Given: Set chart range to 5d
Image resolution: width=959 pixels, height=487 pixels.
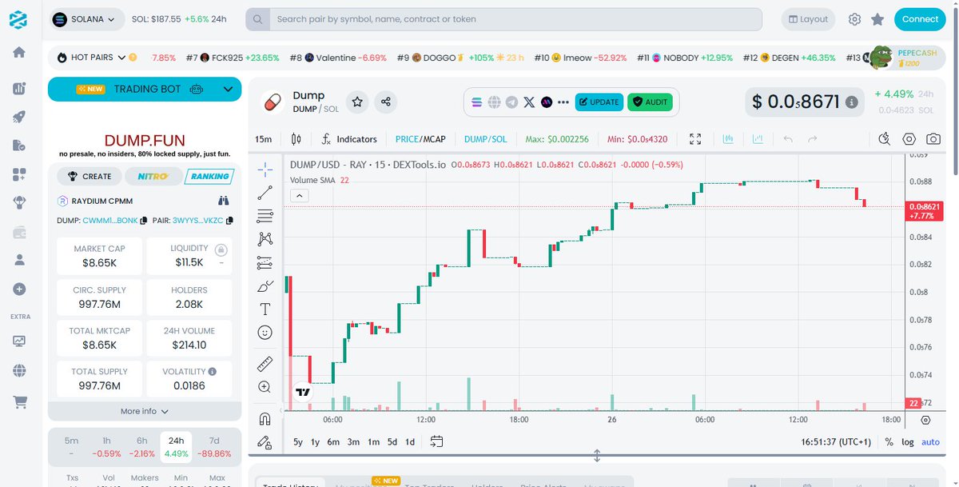Looking at the screenshot, I should pyautogui.click(x=392, y=441).
